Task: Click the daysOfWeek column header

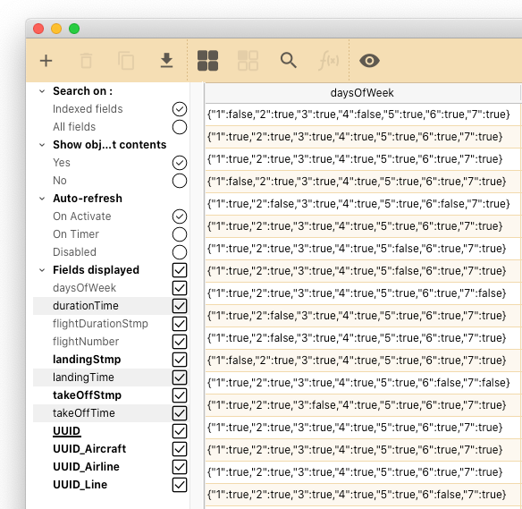Action: click(x=362, y=93)
